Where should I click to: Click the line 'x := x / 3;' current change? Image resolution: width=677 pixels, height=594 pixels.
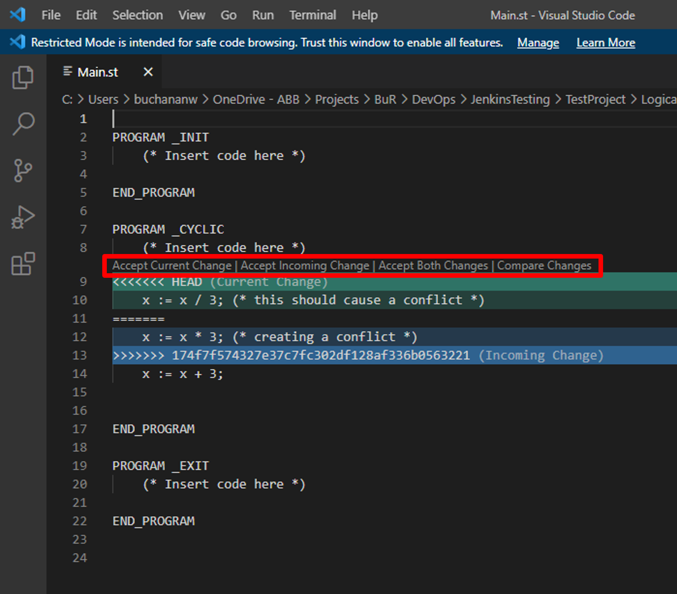coord(394,300)
